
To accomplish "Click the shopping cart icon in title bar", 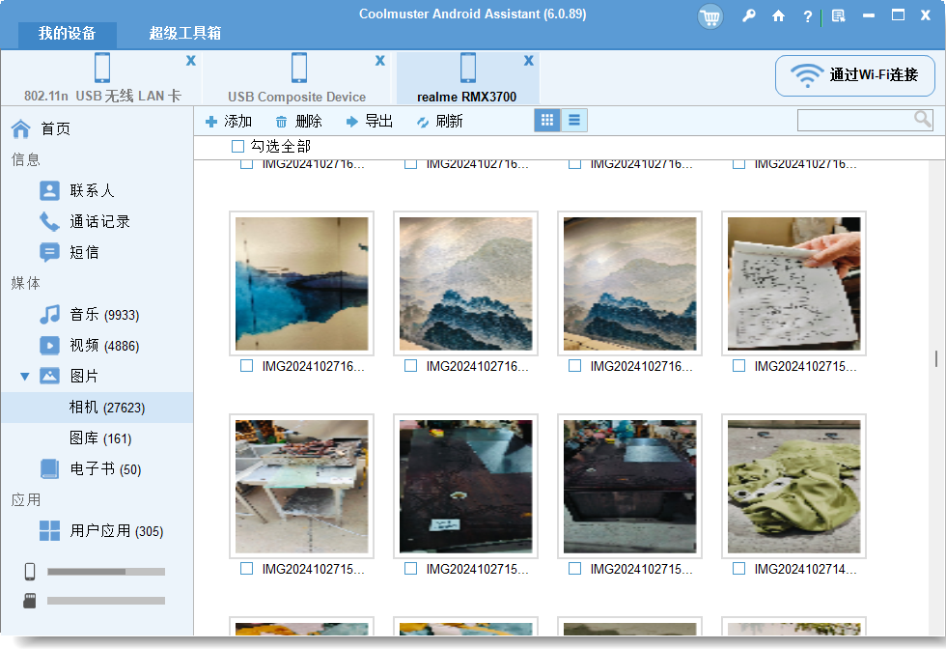I will tap(710, 16).
